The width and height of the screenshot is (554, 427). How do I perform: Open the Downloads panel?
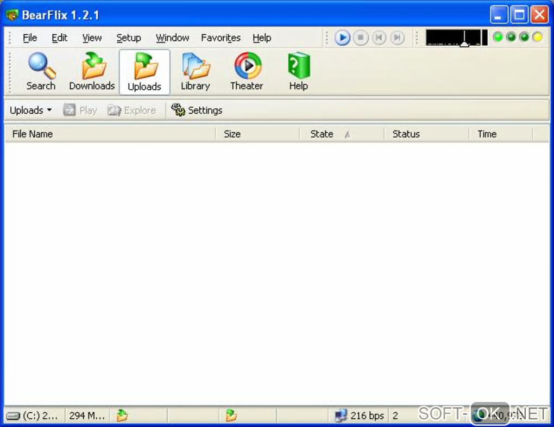(92, 72)
